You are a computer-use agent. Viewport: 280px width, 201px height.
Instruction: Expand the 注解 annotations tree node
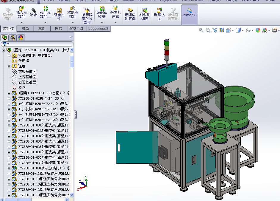click(x=9, y=67)
